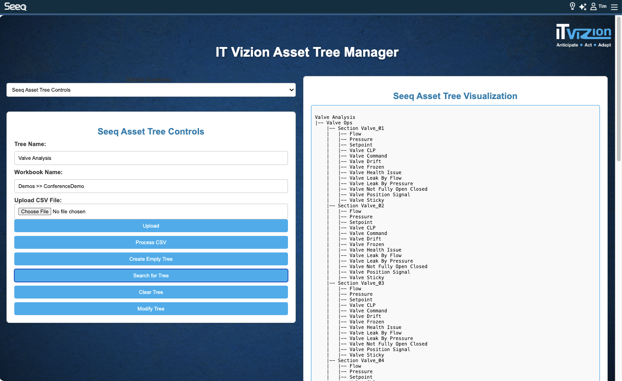Viewport: 622px width, 381px height.
Task: Click the IT Vizion logo
Action: [583, 35]
